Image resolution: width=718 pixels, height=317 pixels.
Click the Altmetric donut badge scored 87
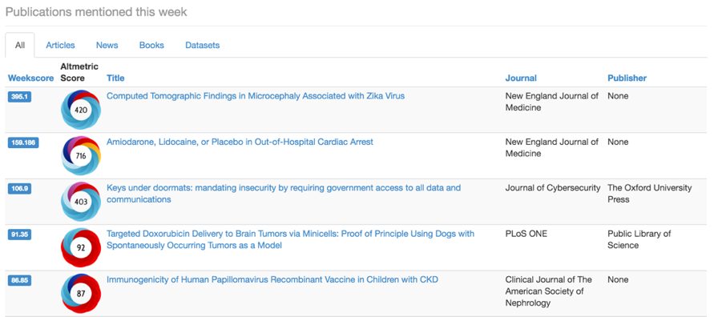click(x=81, y=293)
